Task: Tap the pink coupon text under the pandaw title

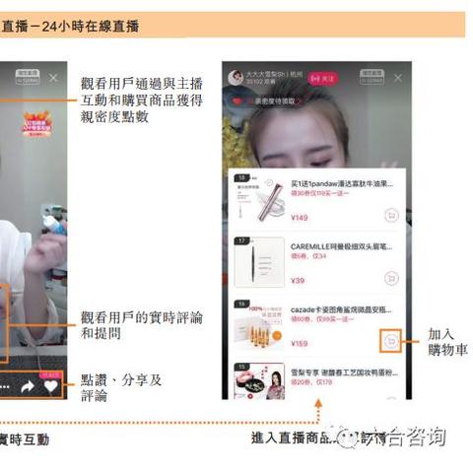Action: [320, 193]
